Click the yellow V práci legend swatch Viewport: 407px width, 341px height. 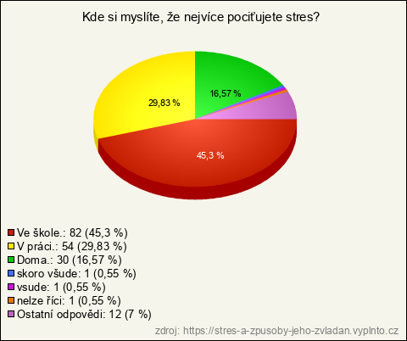(x=11, y=246)
